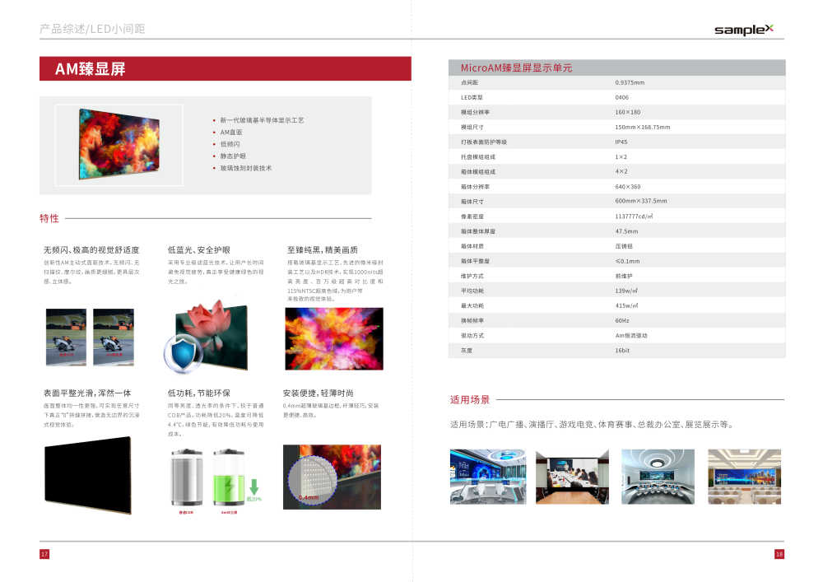Open the AM display product image at the top
823x582 pixels.
[x=119, y=144]
